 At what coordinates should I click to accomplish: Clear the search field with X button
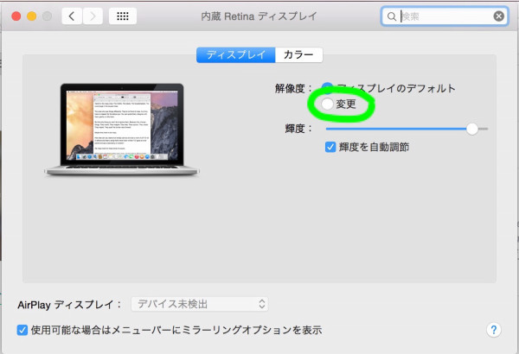click(x=499, y=16)
